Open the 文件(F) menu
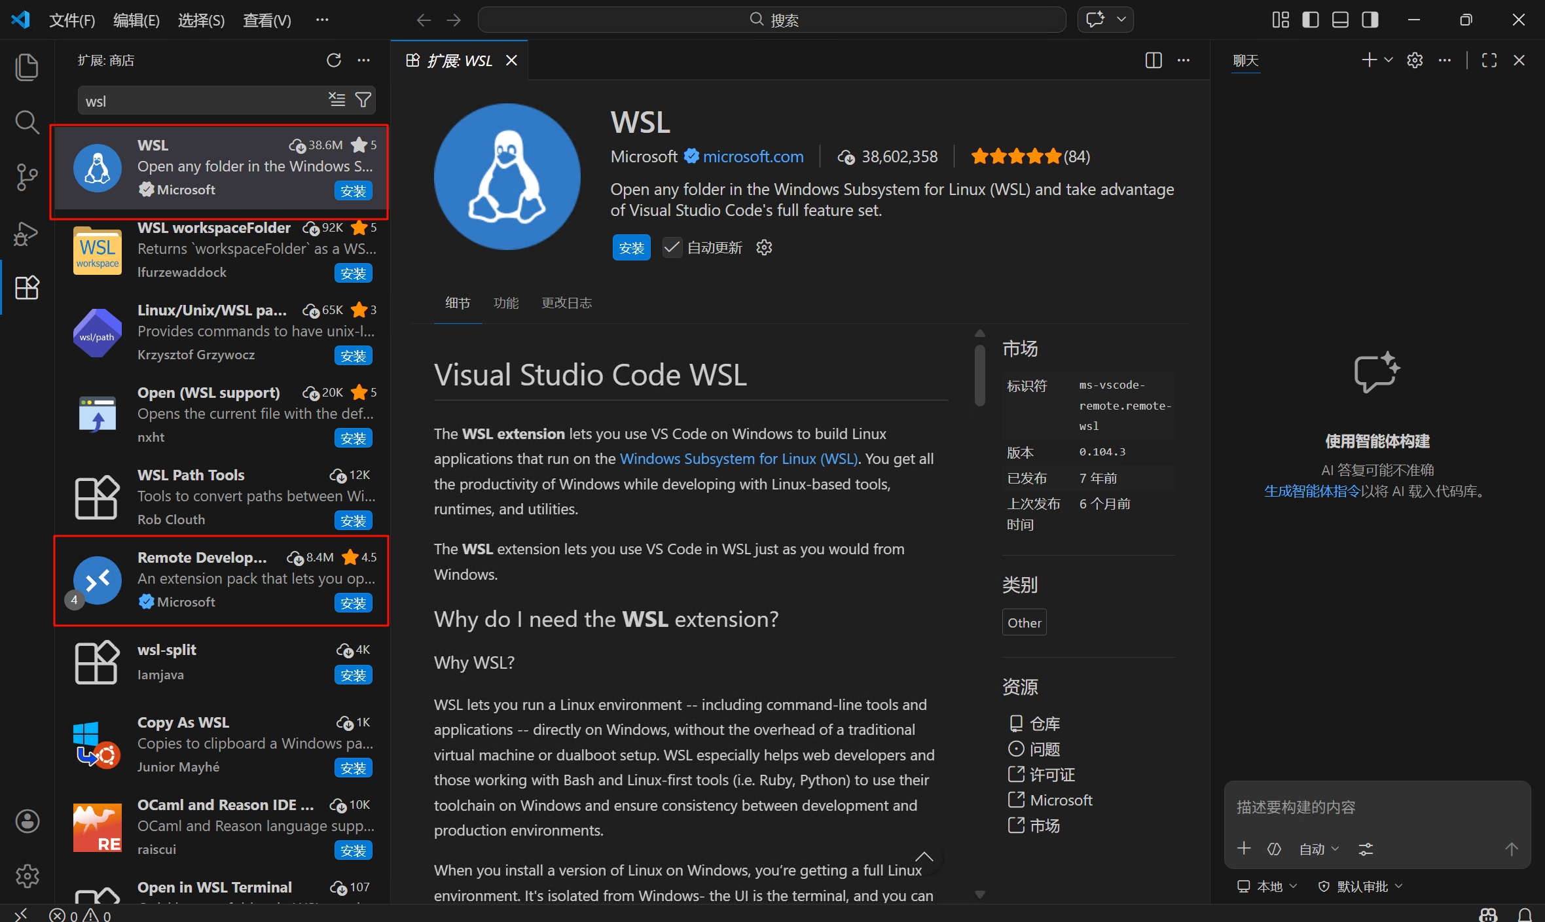Image resolution: width=1545 pixels, height=922 pixels. [x=72, y=20]
